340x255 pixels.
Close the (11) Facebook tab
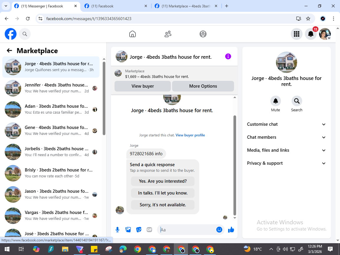pyautogui.click(x=146, y=6)
